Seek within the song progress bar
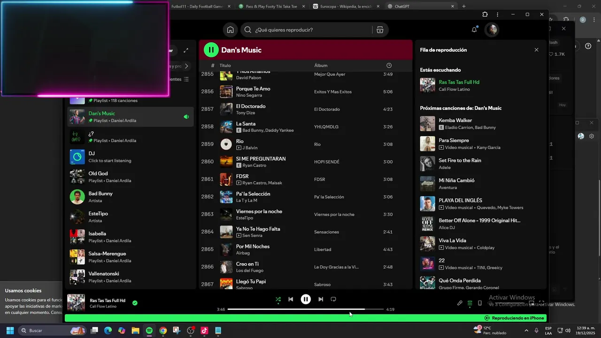Screen dimensions: 601x338 point(305,309)
